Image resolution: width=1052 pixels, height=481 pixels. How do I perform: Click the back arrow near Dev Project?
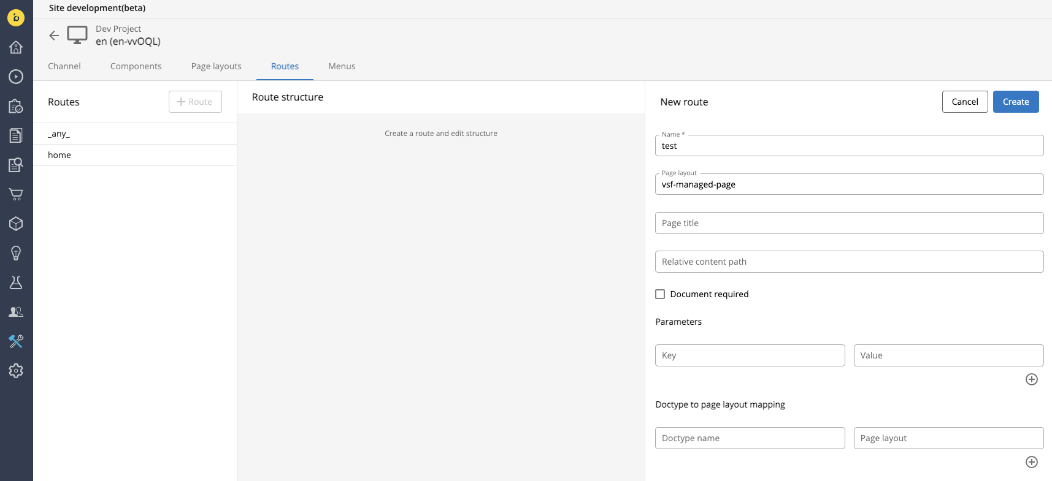point(54,36)
